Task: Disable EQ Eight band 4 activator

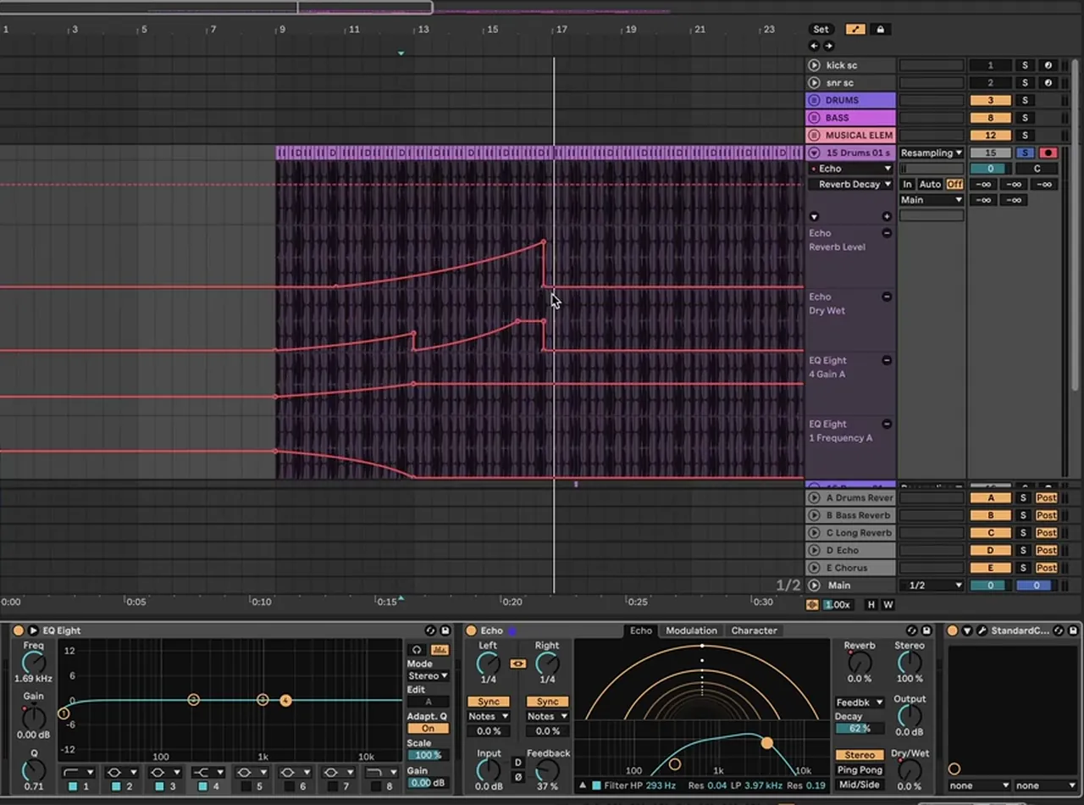Action: pos(202,786)
